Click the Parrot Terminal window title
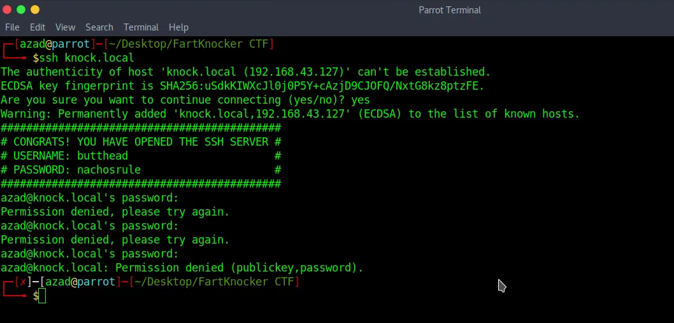Viewport: 674px width, 323px height. pyautogui.click(x=450, y=10)
